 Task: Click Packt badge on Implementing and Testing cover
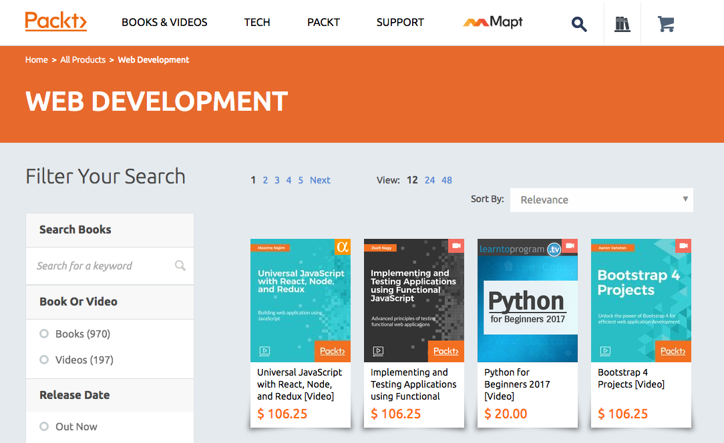tap(446, 351)
